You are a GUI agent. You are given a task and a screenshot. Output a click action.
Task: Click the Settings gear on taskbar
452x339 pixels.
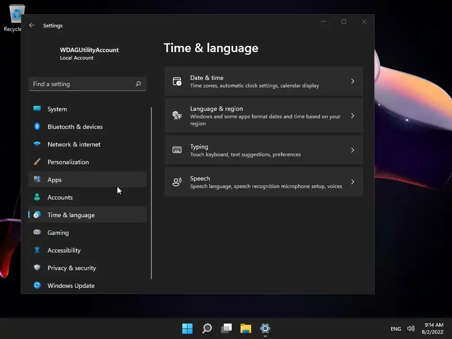click(x=265, y=328)
